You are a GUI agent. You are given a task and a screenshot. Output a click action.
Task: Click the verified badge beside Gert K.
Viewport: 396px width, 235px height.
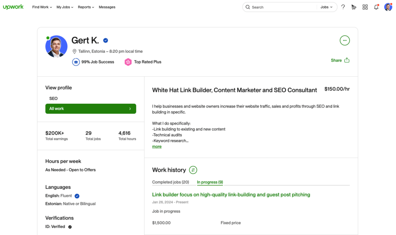tap(106, 41)
